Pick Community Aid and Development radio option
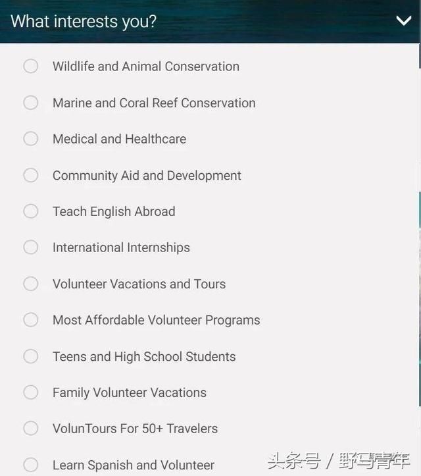This screenshot has height=476, width=421. tap(31, 175)
